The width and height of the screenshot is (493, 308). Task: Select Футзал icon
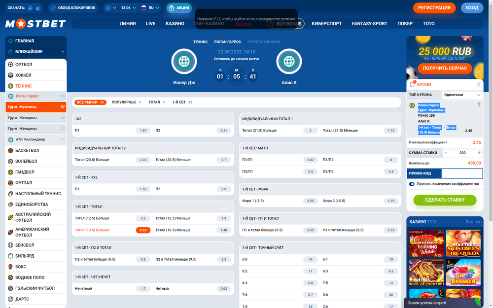(x=10, y=183)
